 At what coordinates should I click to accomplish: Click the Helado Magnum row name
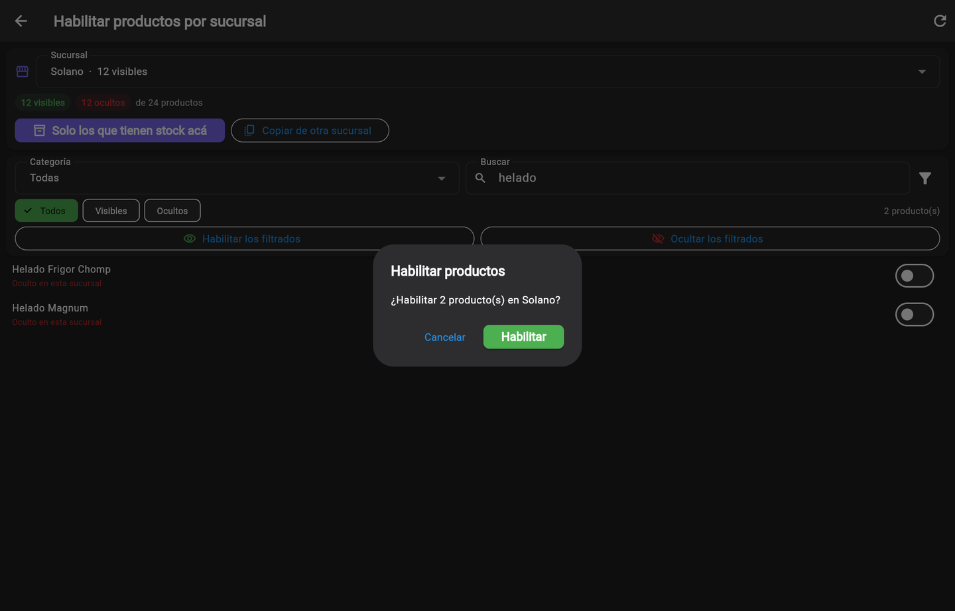50,308
